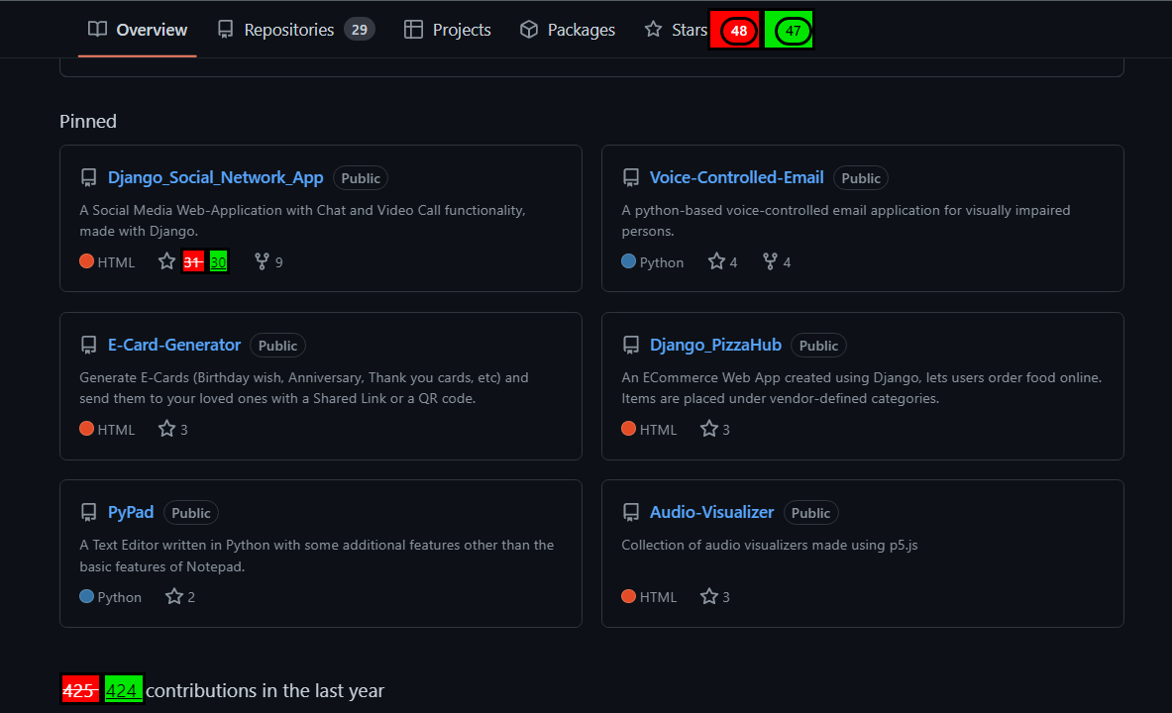Go to the Packages tab

point(568,30)
